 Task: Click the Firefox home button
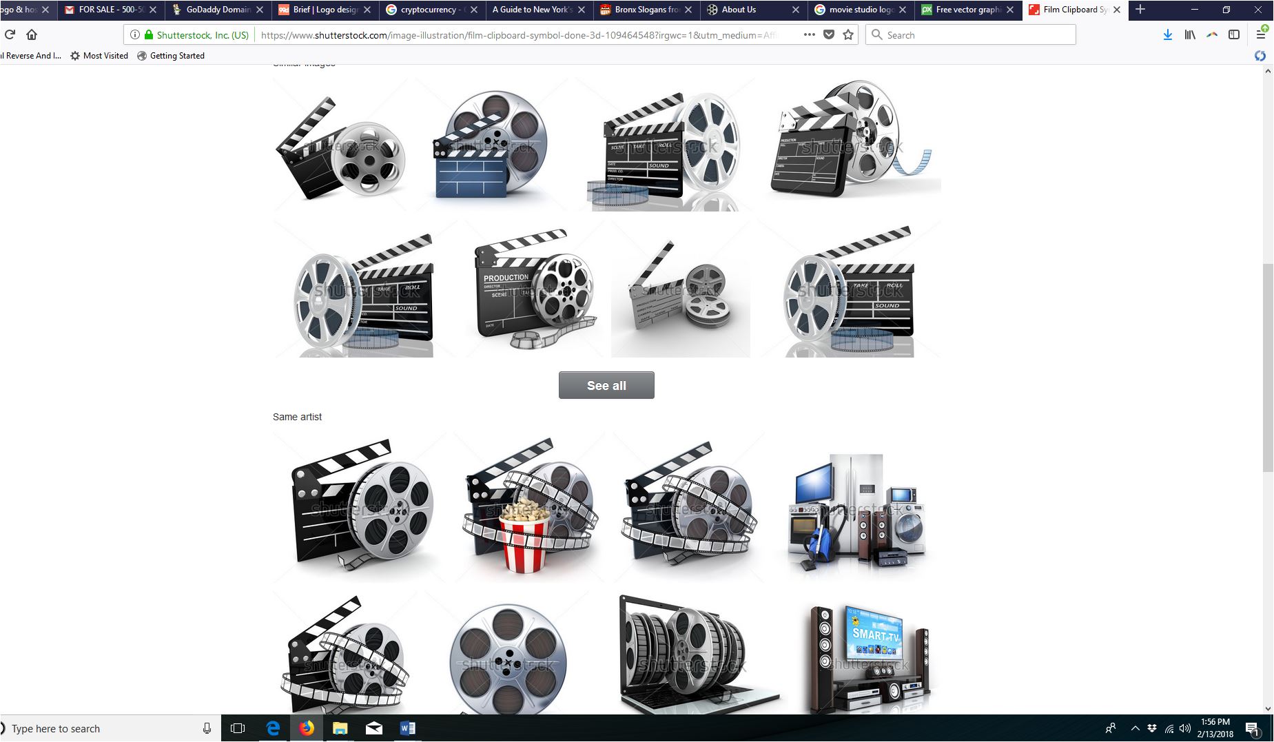click(32, 35)
